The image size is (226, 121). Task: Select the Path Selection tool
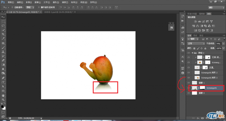3,87
